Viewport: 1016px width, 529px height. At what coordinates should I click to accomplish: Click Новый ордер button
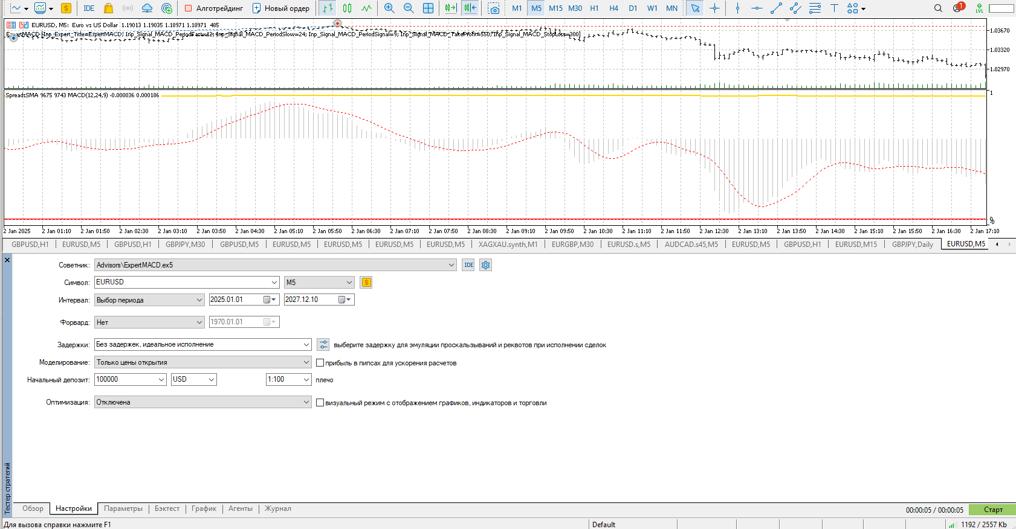pyautogui.click(x=281, y=8)
